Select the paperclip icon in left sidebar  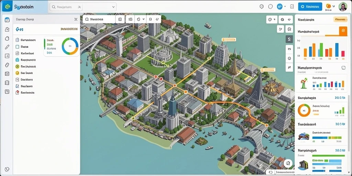pyautogui.click(x=7, y=65)
